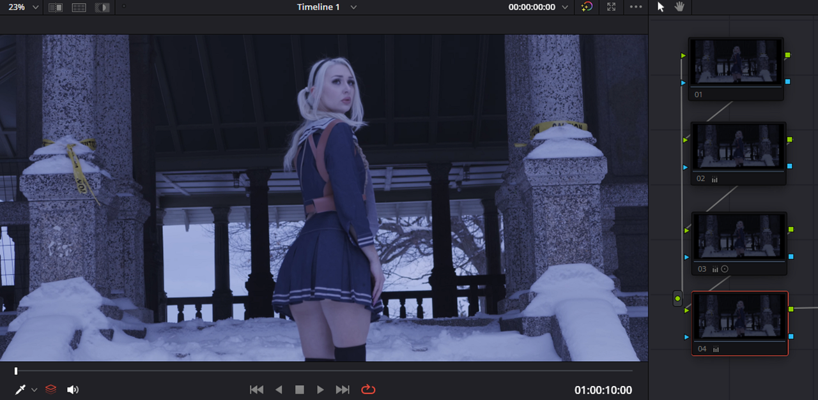Toggle the highlight viewer mode
Image resolution: width=818 pixels, height=400 pixels.
[x=102, y=7]
